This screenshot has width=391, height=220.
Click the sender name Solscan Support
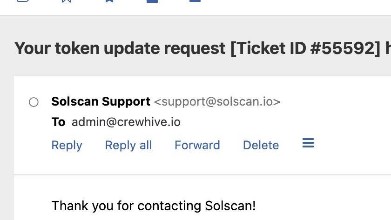[101, 101]
